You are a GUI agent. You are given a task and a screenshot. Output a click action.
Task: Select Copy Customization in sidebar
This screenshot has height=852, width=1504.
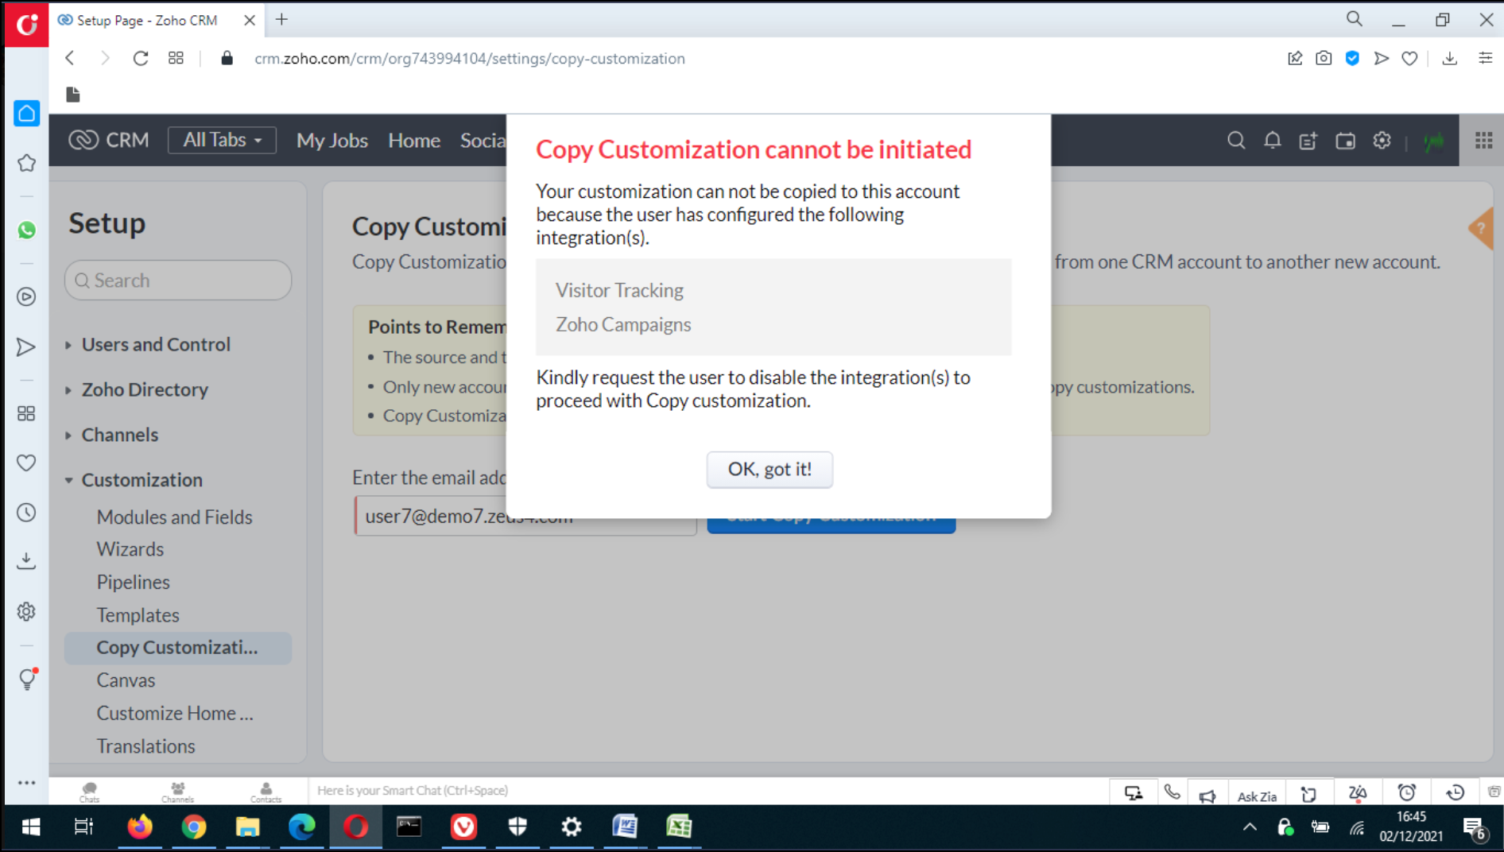coord(177,648)
